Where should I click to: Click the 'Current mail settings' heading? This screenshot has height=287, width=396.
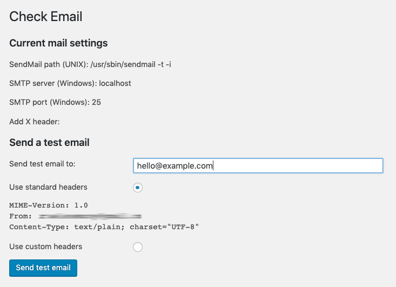pos(58,43)
